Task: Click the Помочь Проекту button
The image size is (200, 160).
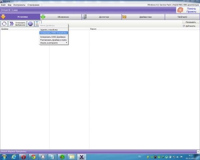Action: (188, 10)
